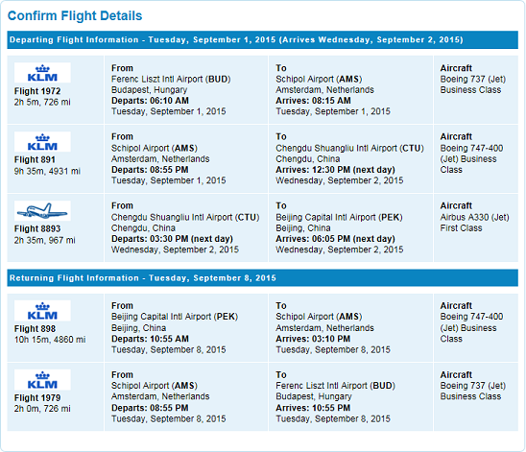Image resolution: width=526 pixels, height=452 pixels.
Task: Click the KLM logo for Flight 891
Action: 42,142
